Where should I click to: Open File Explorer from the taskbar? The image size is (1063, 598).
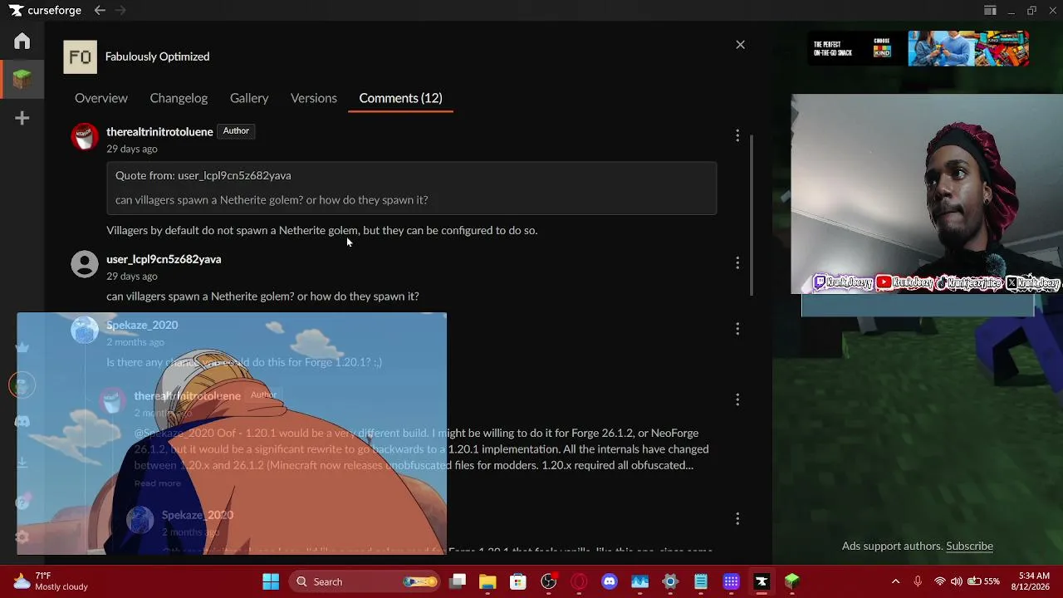[487, 581]
